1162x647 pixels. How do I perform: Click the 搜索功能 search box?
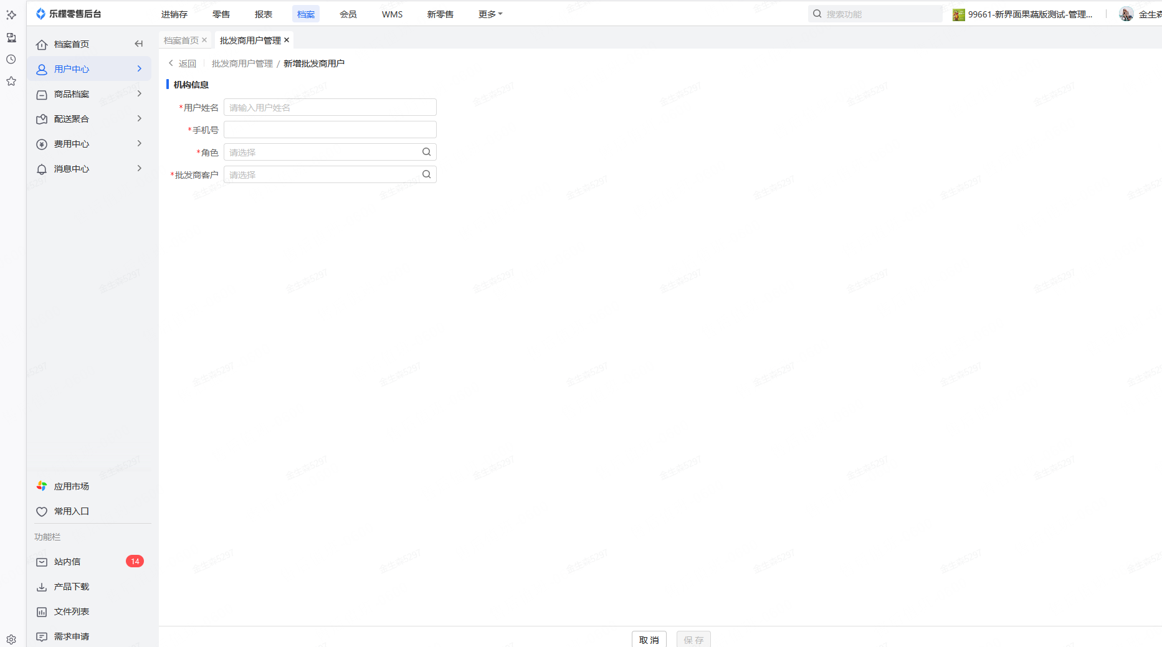875,14
